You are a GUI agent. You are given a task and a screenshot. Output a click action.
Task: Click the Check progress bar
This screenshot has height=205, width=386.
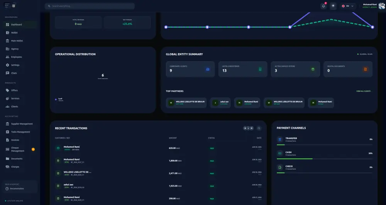click(x=325, y=173)
